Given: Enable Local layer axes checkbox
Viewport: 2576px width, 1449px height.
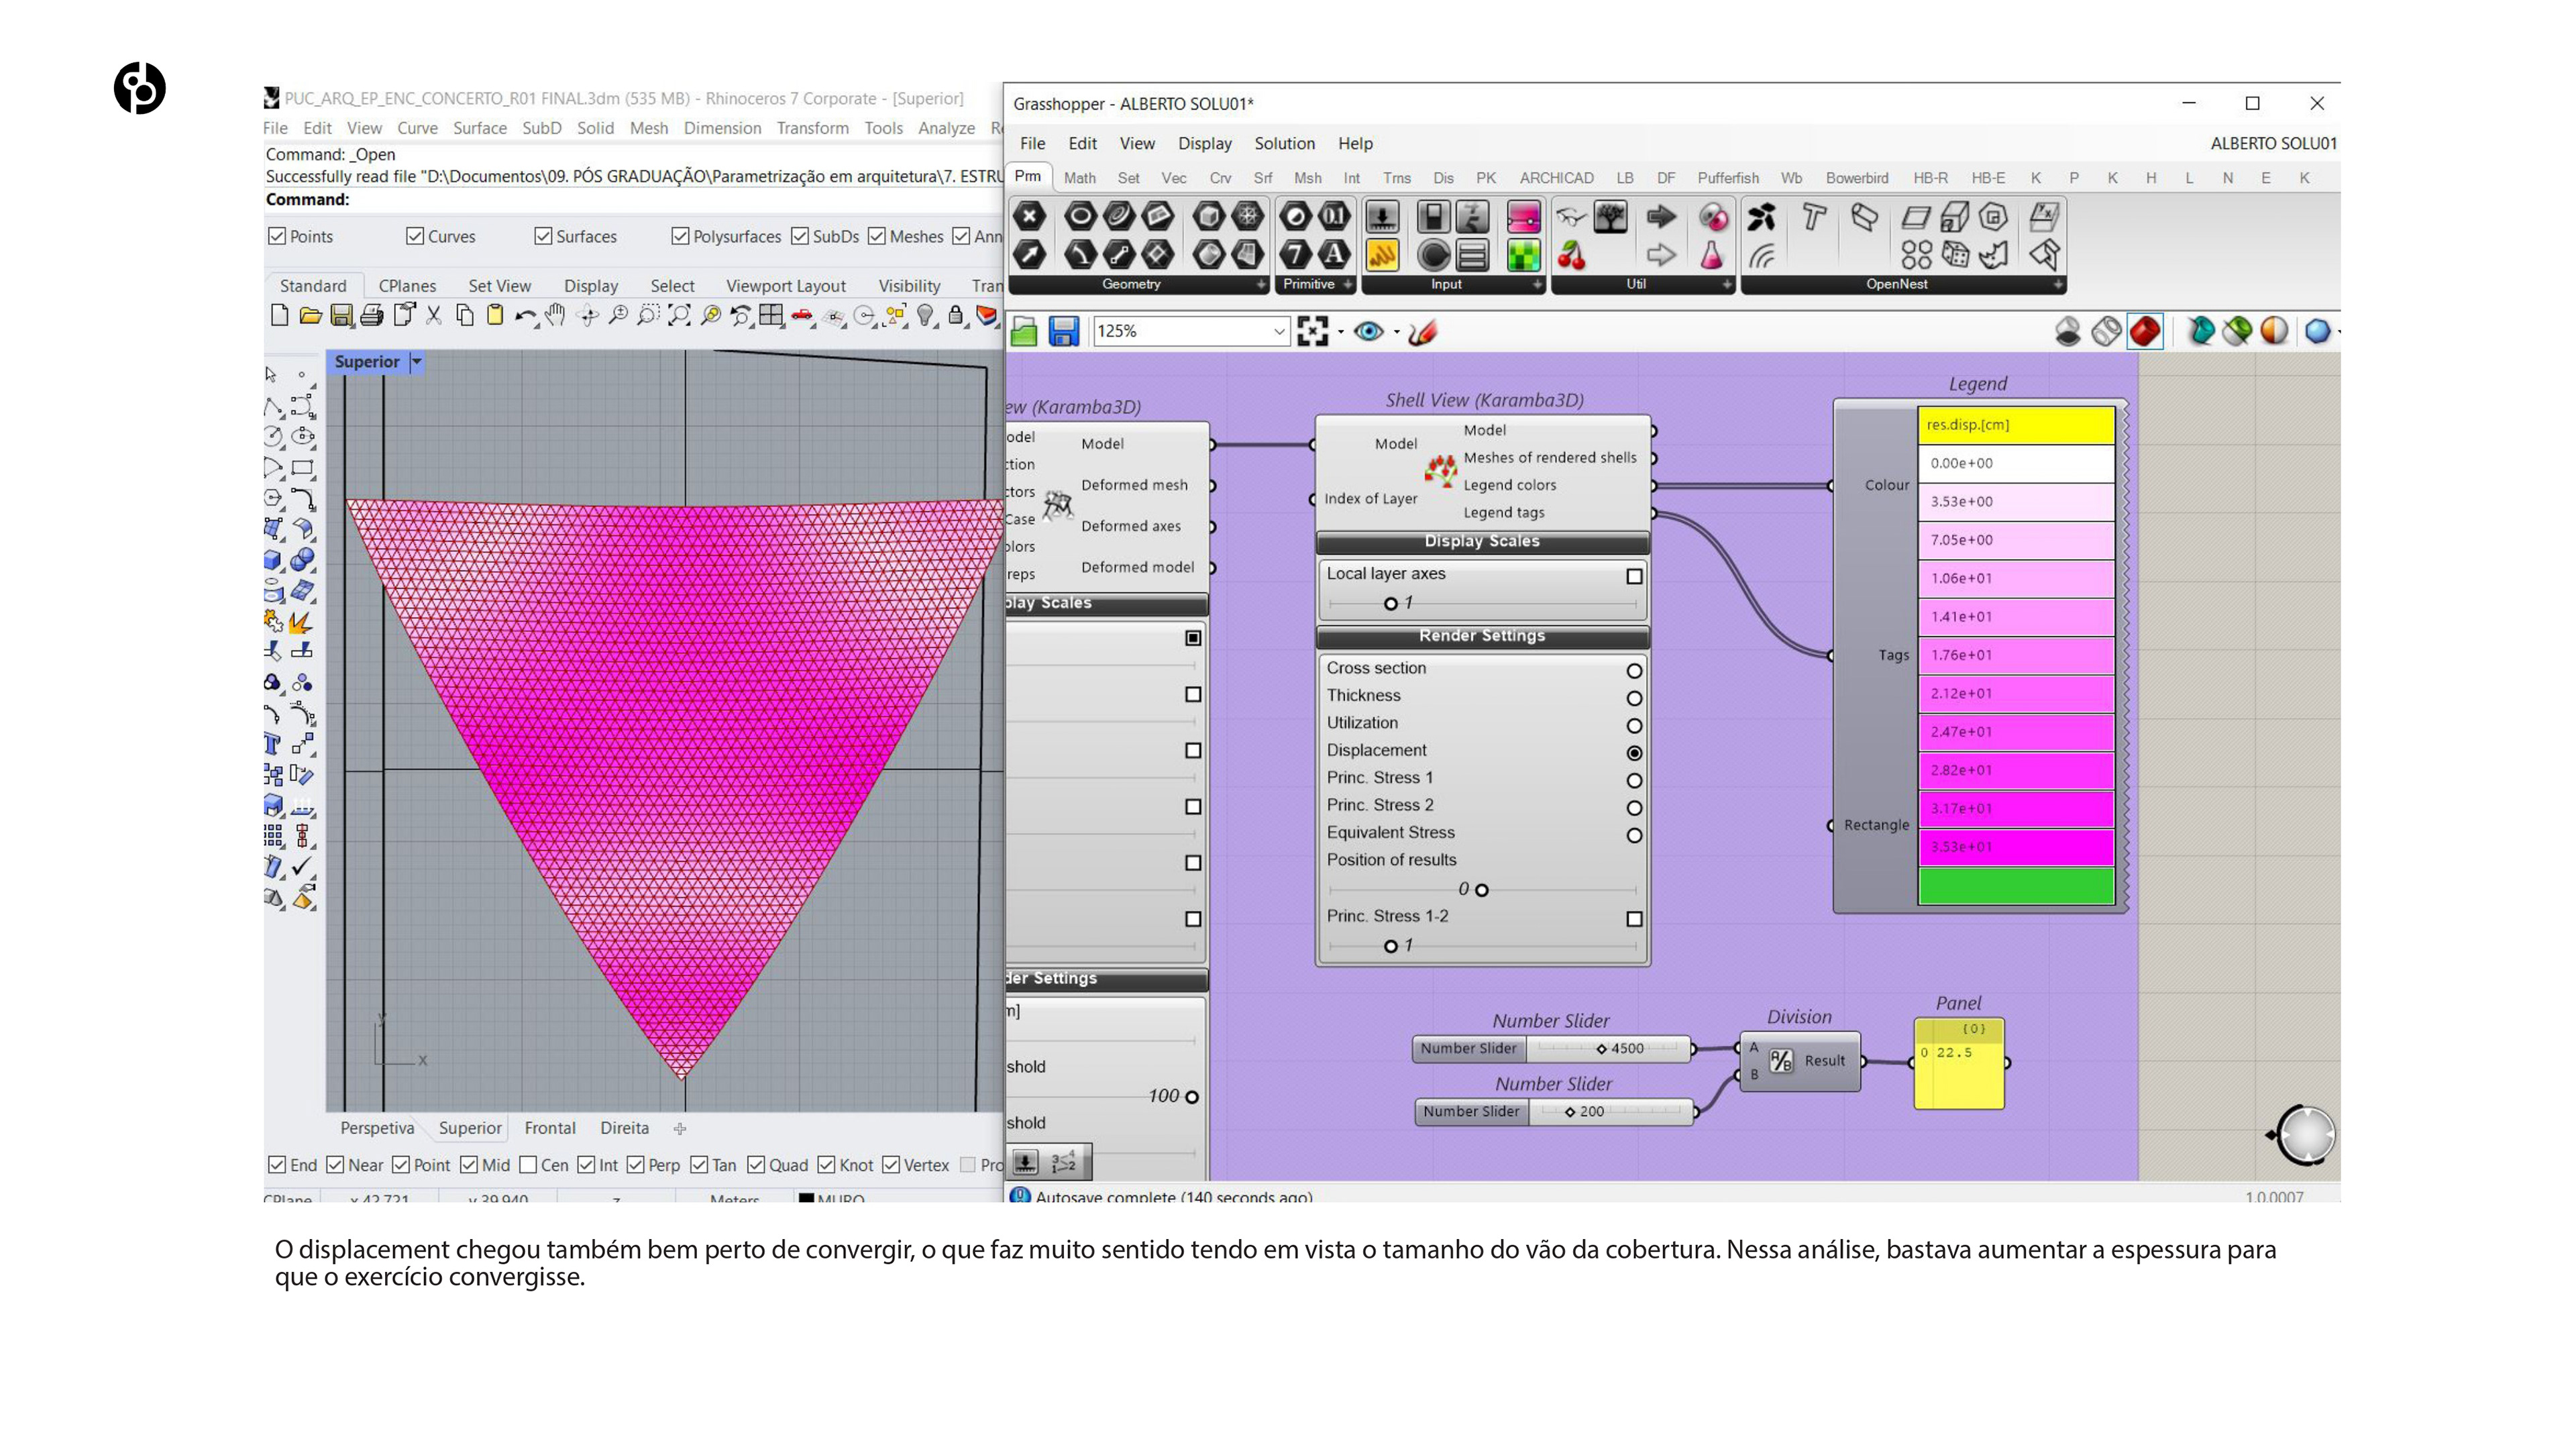Looking at the screenshot, I should pyautogui.click(x=1633, y=576).
